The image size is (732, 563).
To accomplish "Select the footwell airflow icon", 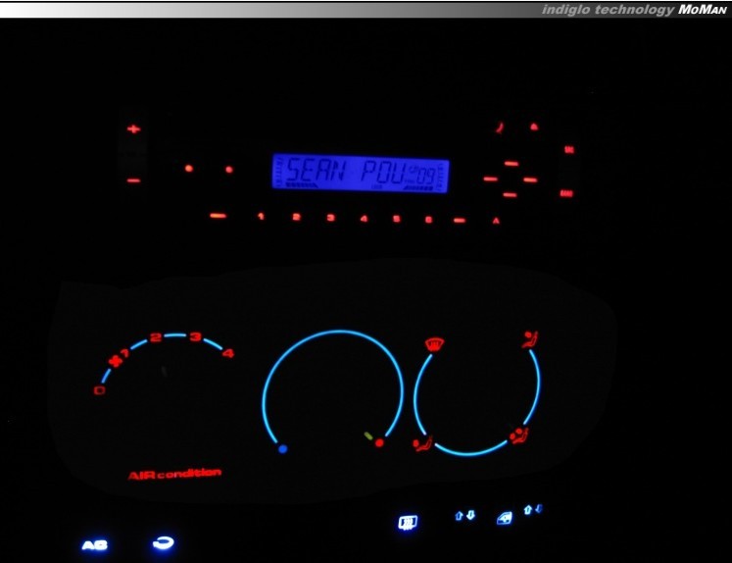I will (x=424, y=445).
